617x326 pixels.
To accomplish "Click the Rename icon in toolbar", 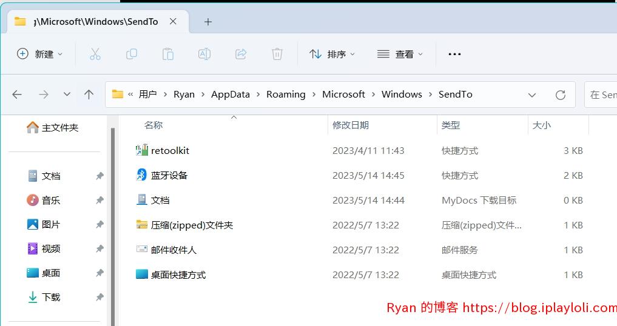I will pyautogui.click(x=204, y=54).
